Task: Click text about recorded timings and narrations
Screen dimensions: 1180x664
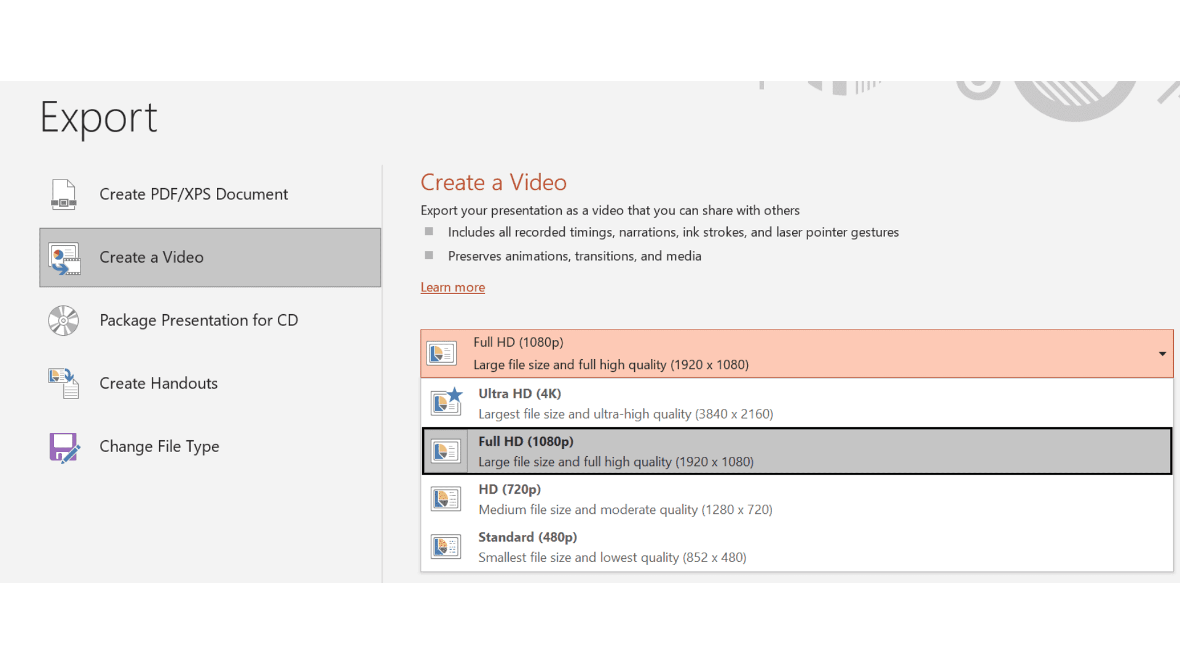Action: (x=674, y=232)
